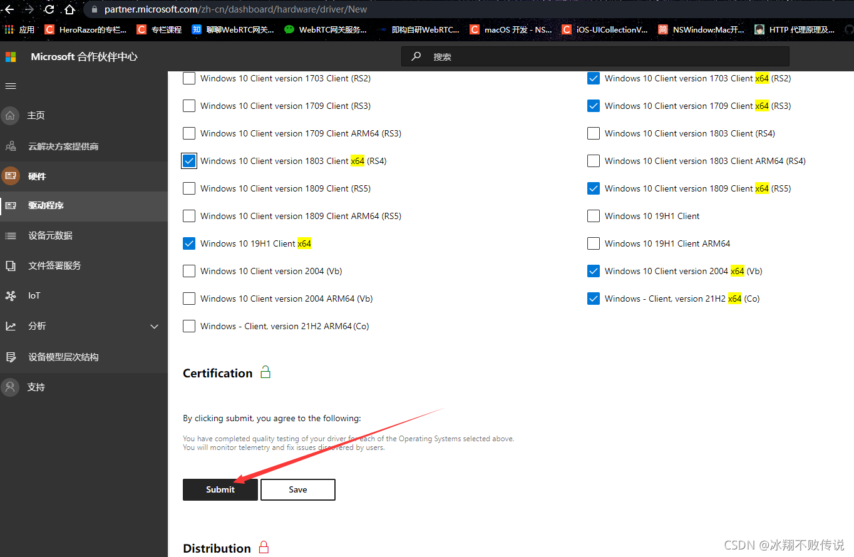This screenshot has height=557, width=854.
Task: Open the WebRTC网关服务 bookmark
Action: point(326,29)
